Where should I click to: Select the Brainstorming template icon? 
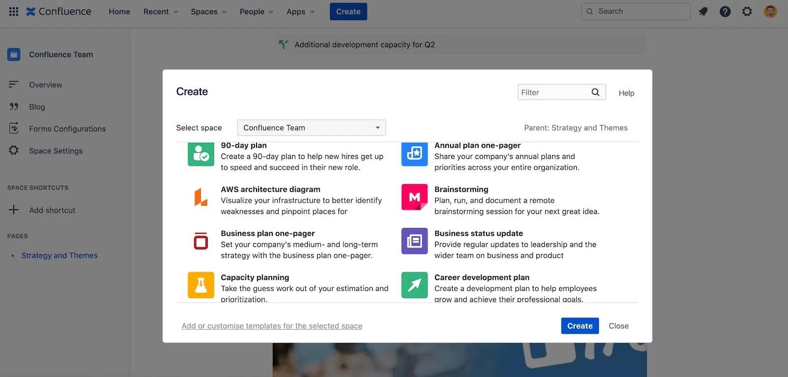click(x=415, y=197)
